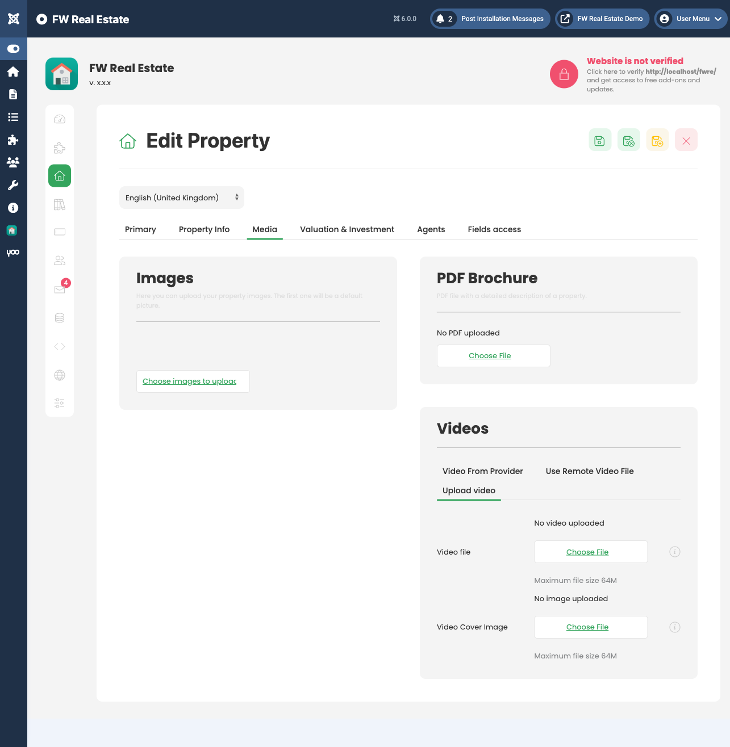Open the globe icon in the component sidebar
This screenshot has width=730, height=747.
(x=60, y=375)
